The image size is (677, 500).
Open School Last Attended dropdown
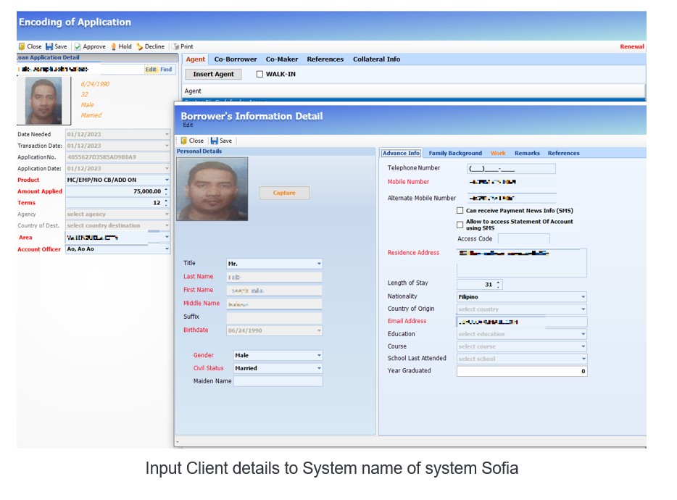tap(583, 359)
